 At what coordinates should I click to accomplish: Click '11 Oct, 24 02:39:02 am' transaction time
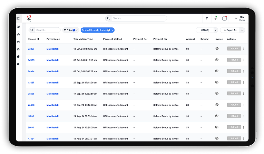(x=85, y=49)
